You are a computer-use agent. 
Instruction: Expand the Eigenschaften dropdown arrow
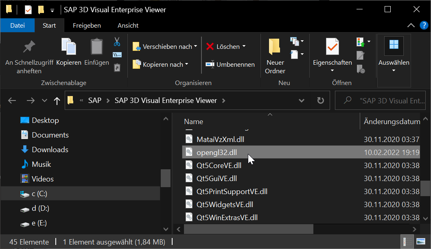click(333, 71)
